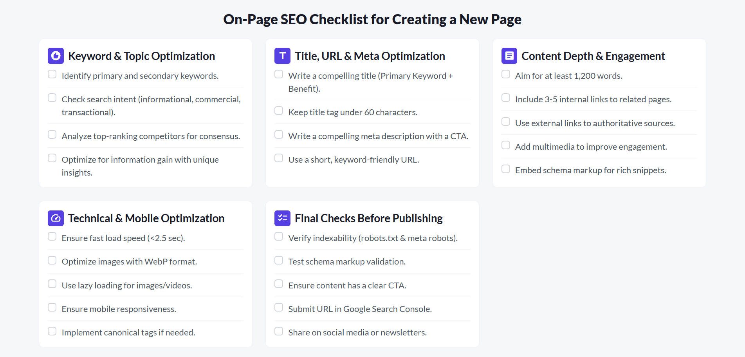The image size is (745, 357).
Task: Click the Title, URL & Meta Optimization icon
Action: pyautogui.click(x=282, y=56)
